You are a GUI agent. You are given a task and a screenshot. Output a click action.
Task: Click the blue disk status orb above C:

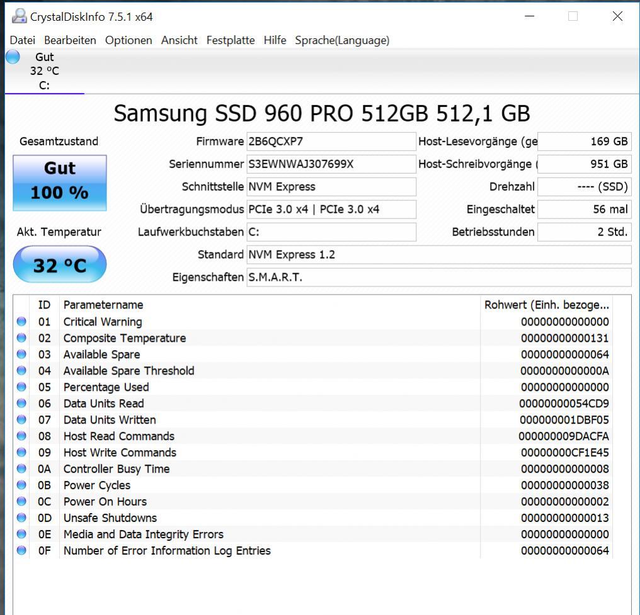[13, 57]
